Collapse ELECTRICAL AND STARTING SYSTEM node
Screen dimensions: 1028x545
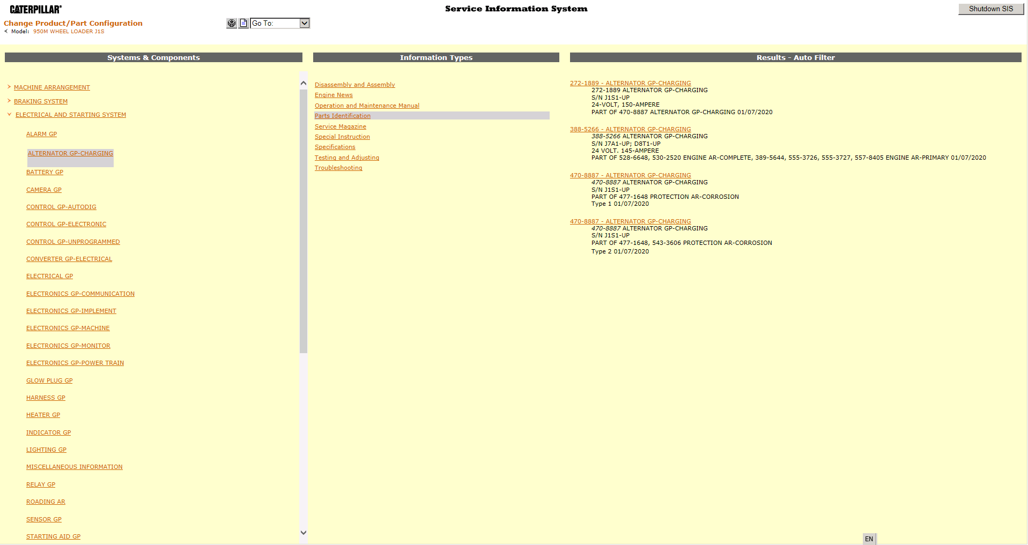[x=9, y=114]
